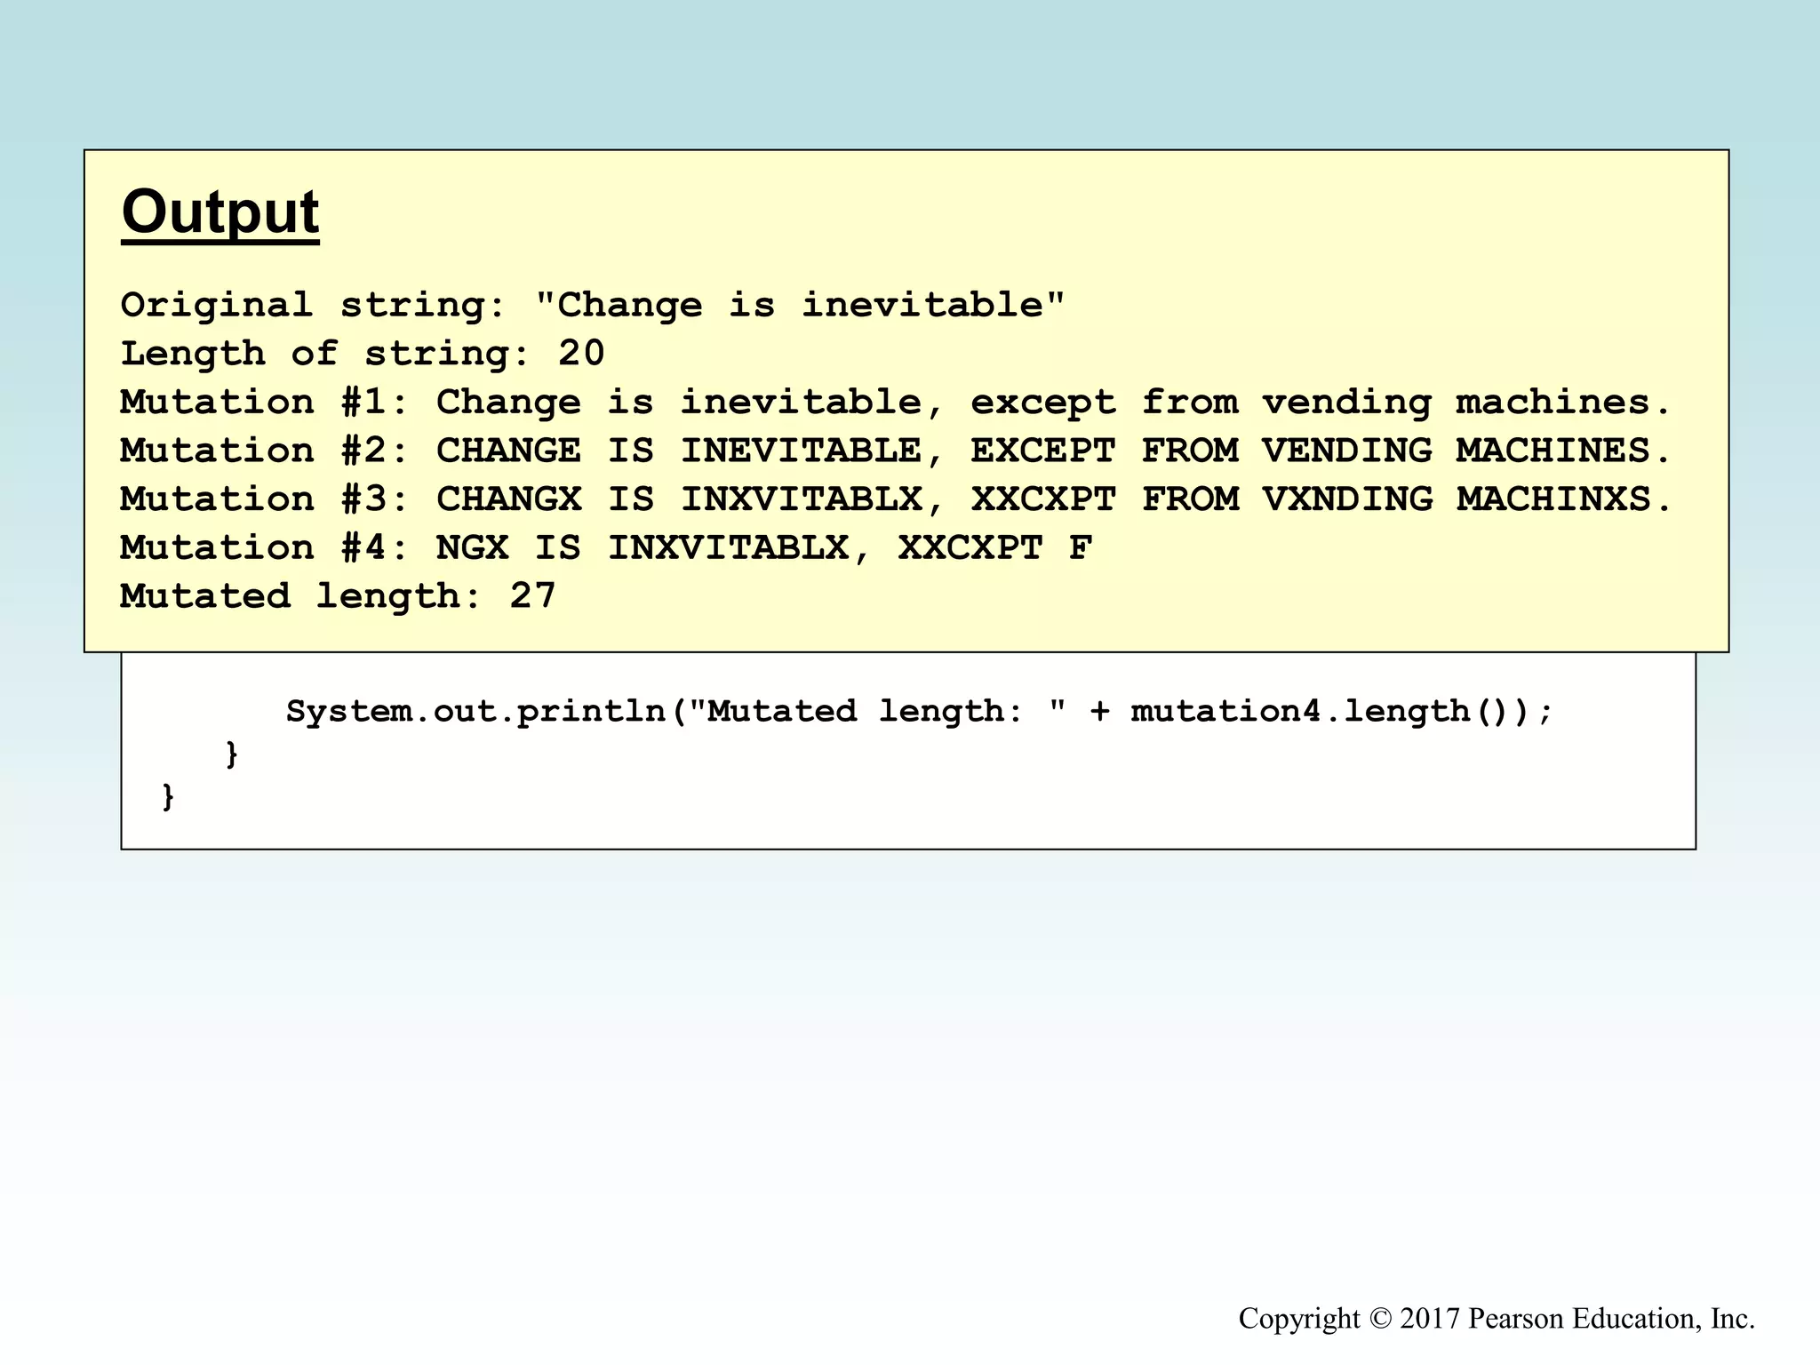1820x1365 pixels.
Task: Click VENDING in Mutation #2 line
Action: 1347,451
